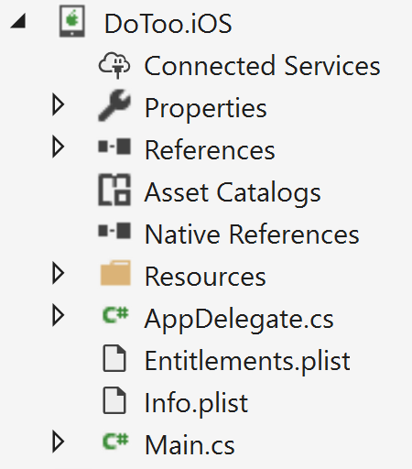Select the Connected Services item
The height and width of the screenshot is (469, 412).
pyautogui.click(x=262, y=66)
